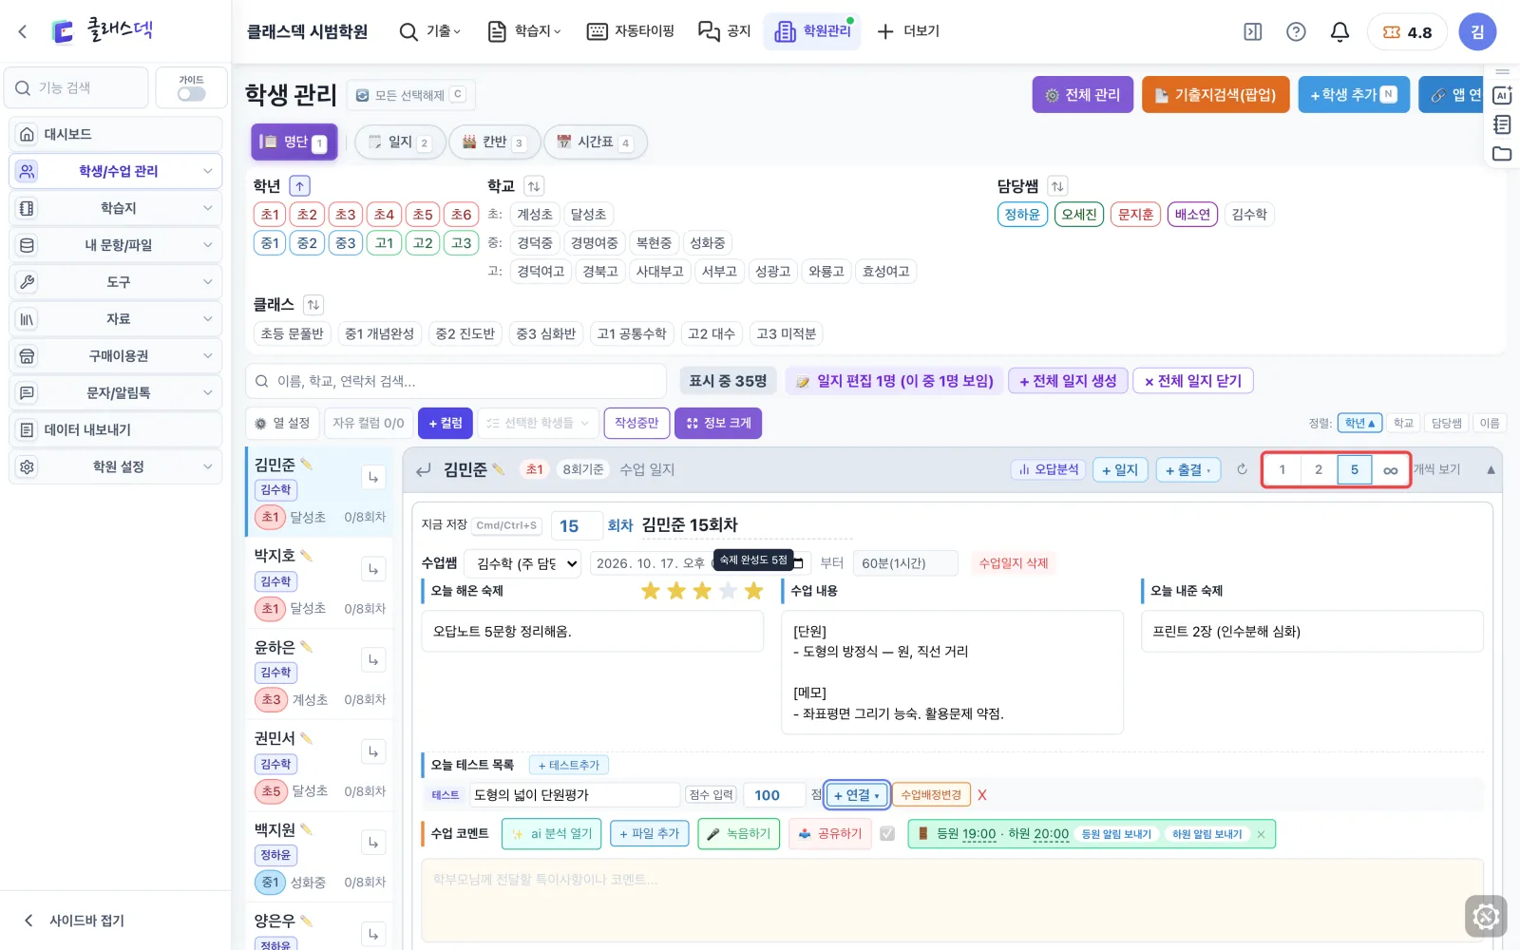Click the sort icon next to 클래스
Screen dimensions: 1520x950
point(313,305)
